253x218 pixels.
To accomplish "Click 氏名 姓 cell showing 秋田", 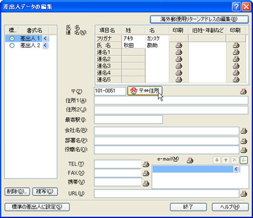I will tap(133, 46).
